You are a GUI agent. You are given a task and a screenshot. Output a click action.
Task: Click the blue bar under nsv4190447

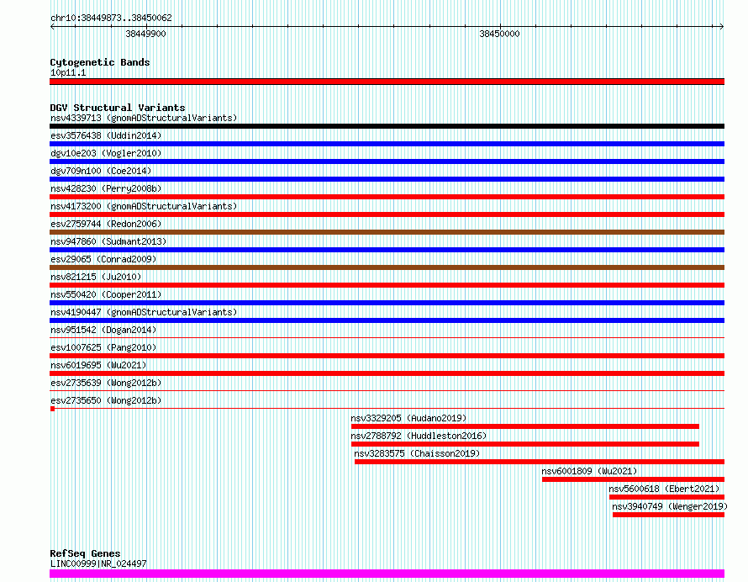(387, 320)
